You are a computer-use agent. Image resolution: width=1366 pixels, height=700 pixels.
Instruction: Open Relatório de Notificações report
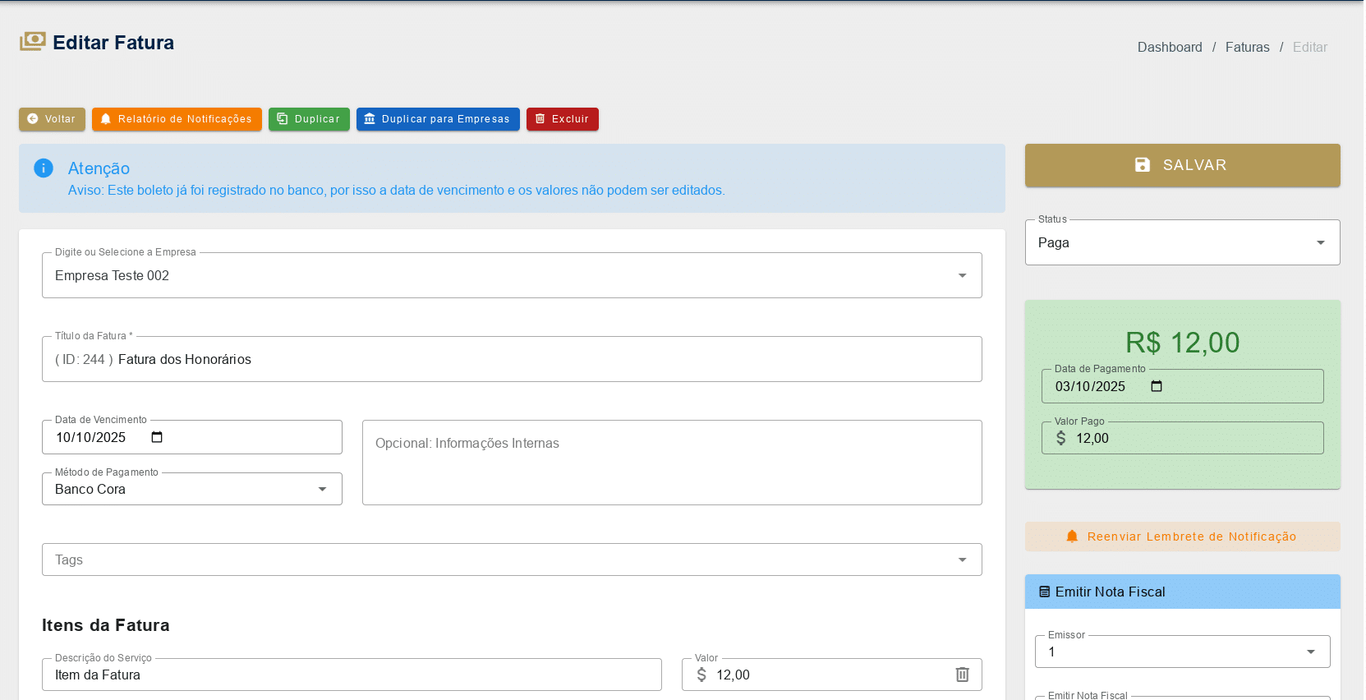pos(177,119)
